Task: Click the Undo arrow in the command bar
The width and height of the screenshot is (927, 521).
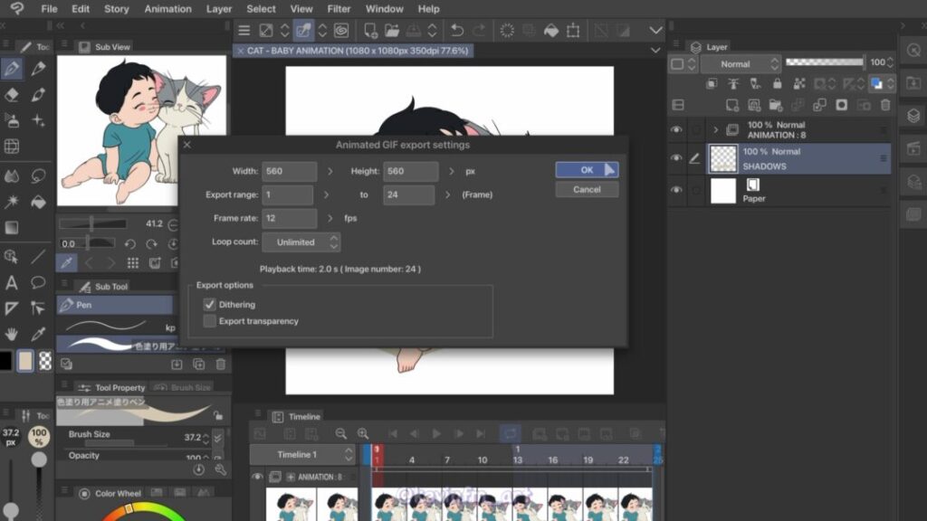Action: click(x=458, y=31)
